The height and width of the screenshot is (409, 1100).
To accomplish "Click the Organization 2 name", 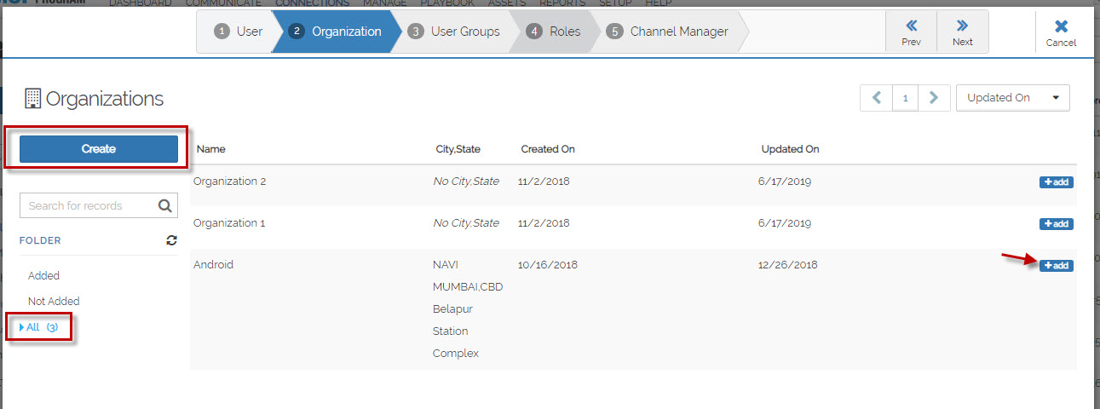I will click(x=230, y=181).
